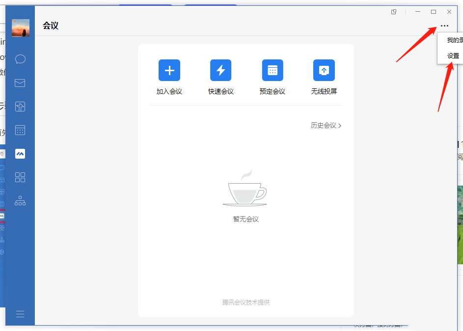Open the documents sidebar icon
This screenshot has width=463, height=331.
click(x=20, y=106)
